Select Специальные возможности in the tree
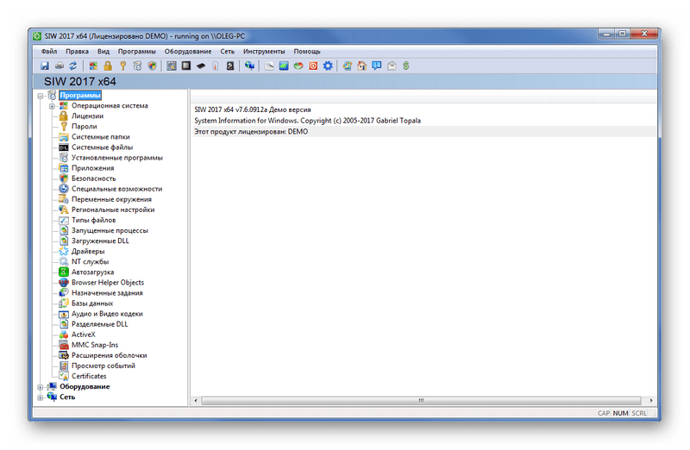690x450 pixels. coord(117,189)
